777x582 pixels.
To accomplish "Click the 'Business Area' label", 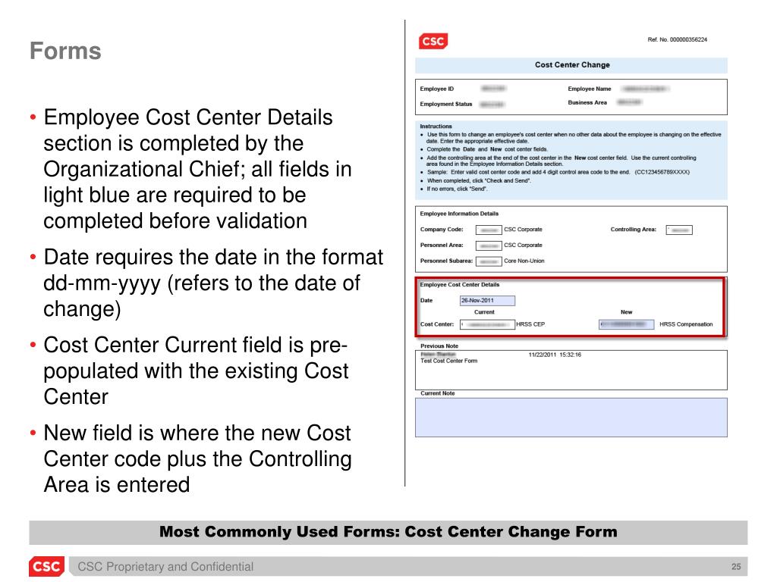I will [587, 102].
